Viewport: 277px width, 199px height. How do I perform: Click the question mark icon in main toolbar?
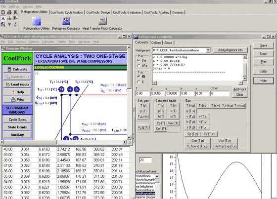point(9,25)
